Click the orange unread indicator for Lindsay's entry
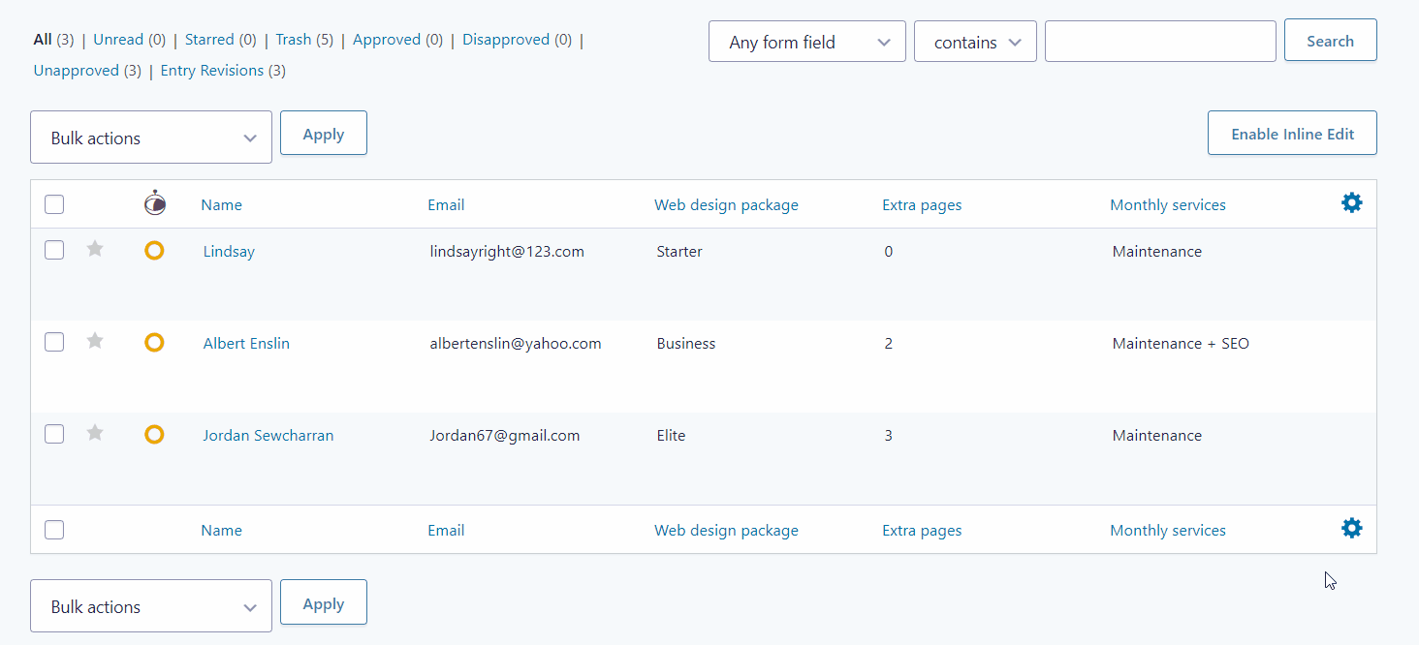The image size is (1419, 645). [x=154, y=250]
